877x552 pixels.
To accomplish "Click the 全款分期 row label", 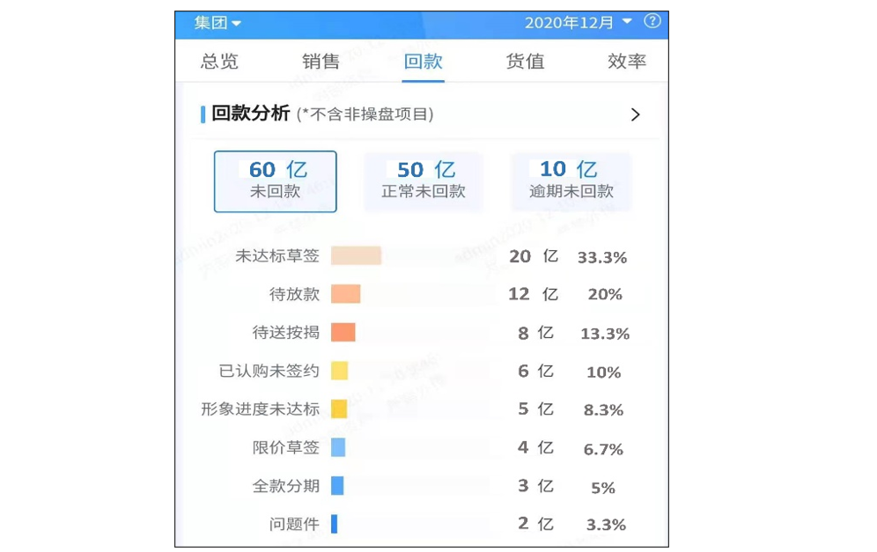I will click(x=285, y=486).
